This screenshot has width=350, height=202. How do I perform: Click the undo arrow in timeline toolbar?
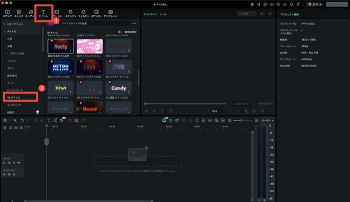coord(22,120)
